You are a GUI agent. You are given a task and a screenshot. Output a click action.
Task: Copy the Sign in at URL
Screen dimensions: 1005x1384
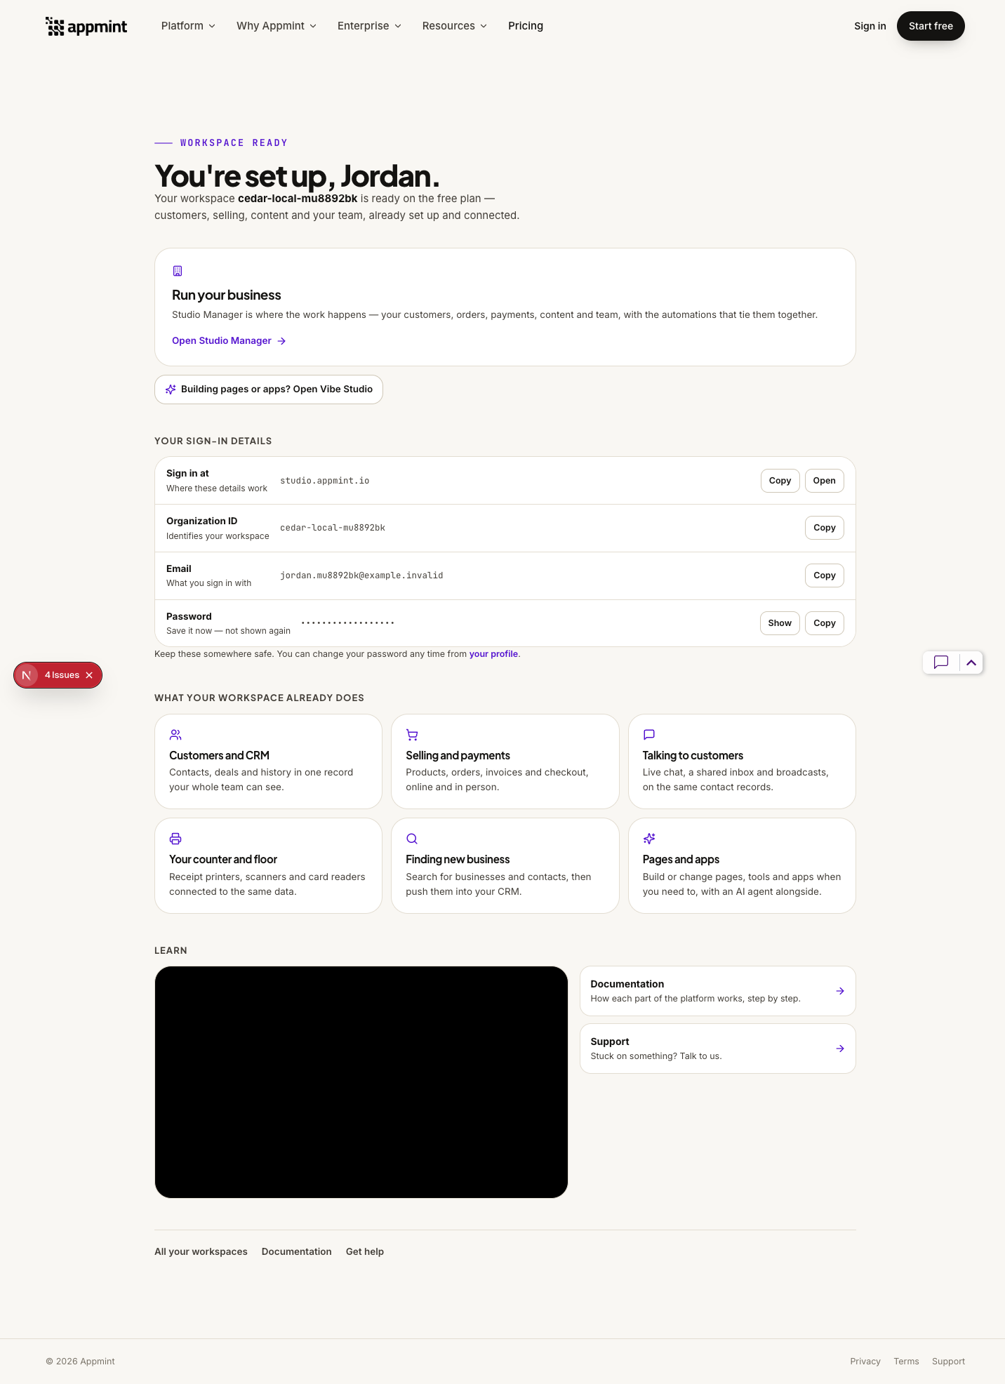pos(780,481)
